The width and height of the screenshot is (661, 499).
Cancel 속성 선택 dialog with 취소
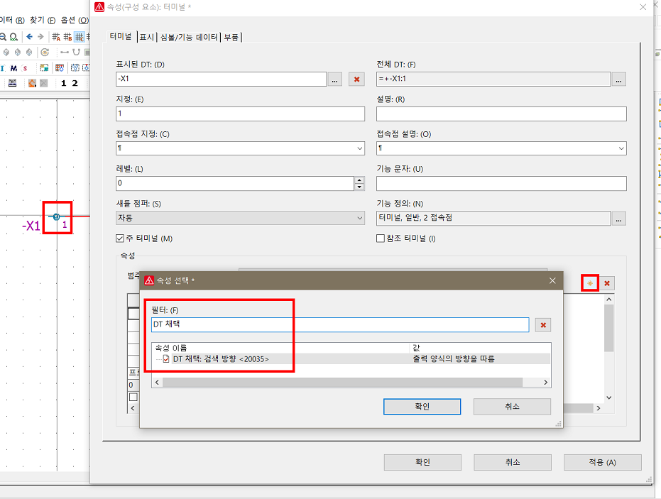[x=512, y=407]
